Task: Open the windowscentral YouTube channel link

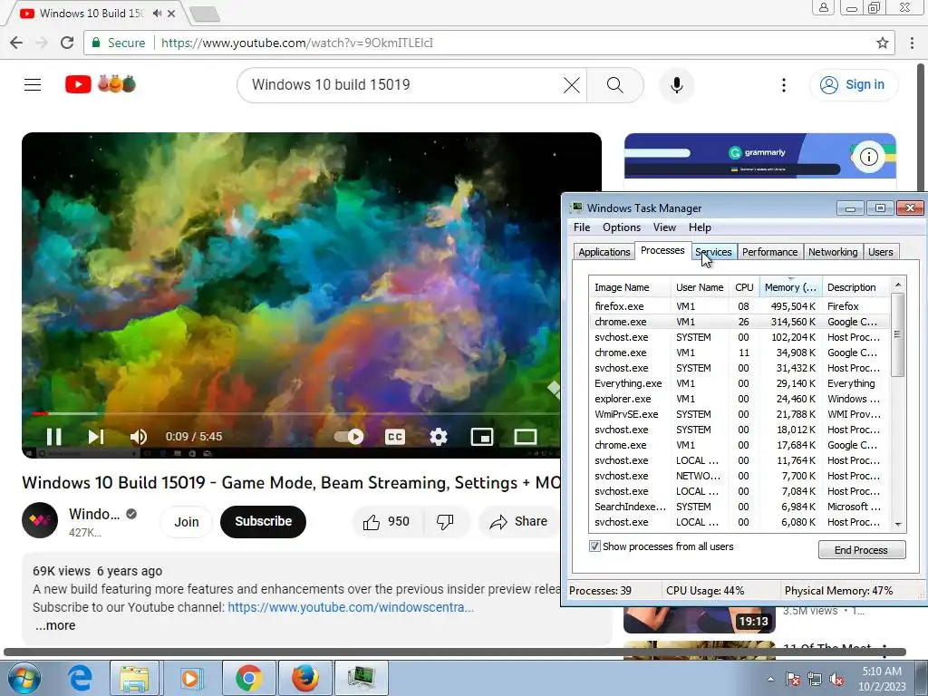Action: [351, 607]
